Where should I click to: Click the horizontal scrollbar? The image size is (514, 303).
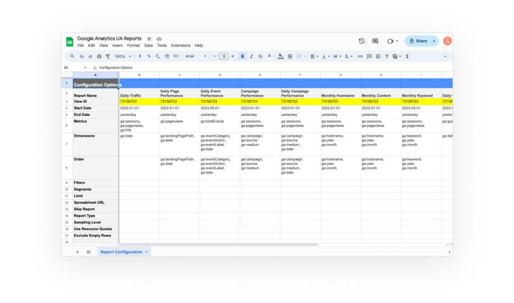219,244
